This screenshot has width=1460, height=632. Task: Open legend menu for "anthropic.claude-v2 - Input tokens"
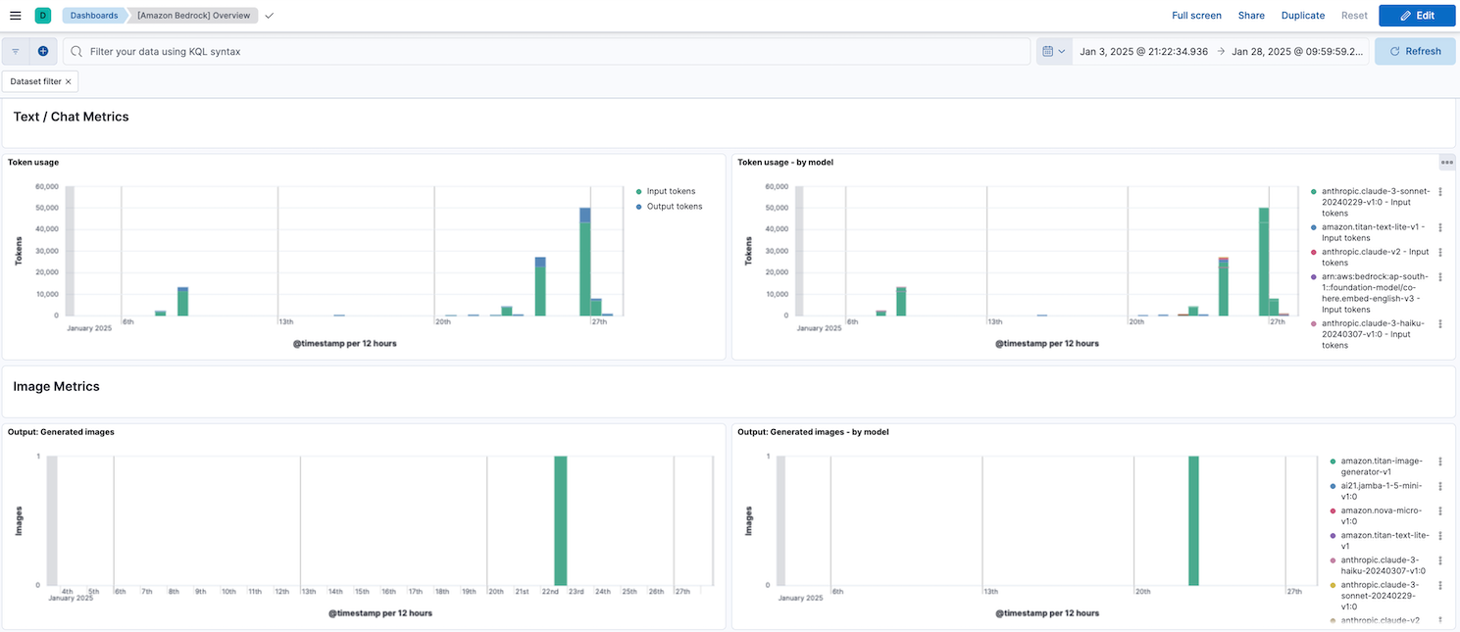pos(1439,252)
